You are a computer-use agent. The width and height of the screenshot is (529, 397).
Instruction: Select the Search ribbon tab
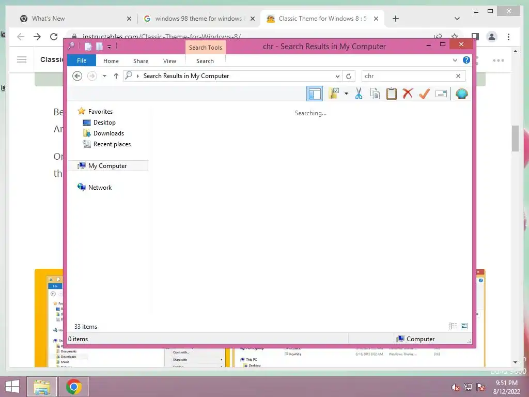pyautogui.click(x=205, y=61)
